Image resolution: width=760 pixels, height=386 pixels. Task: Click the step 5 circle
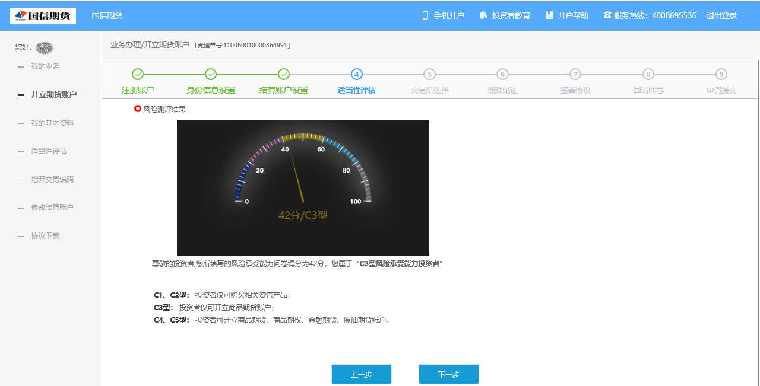(430, 74)
